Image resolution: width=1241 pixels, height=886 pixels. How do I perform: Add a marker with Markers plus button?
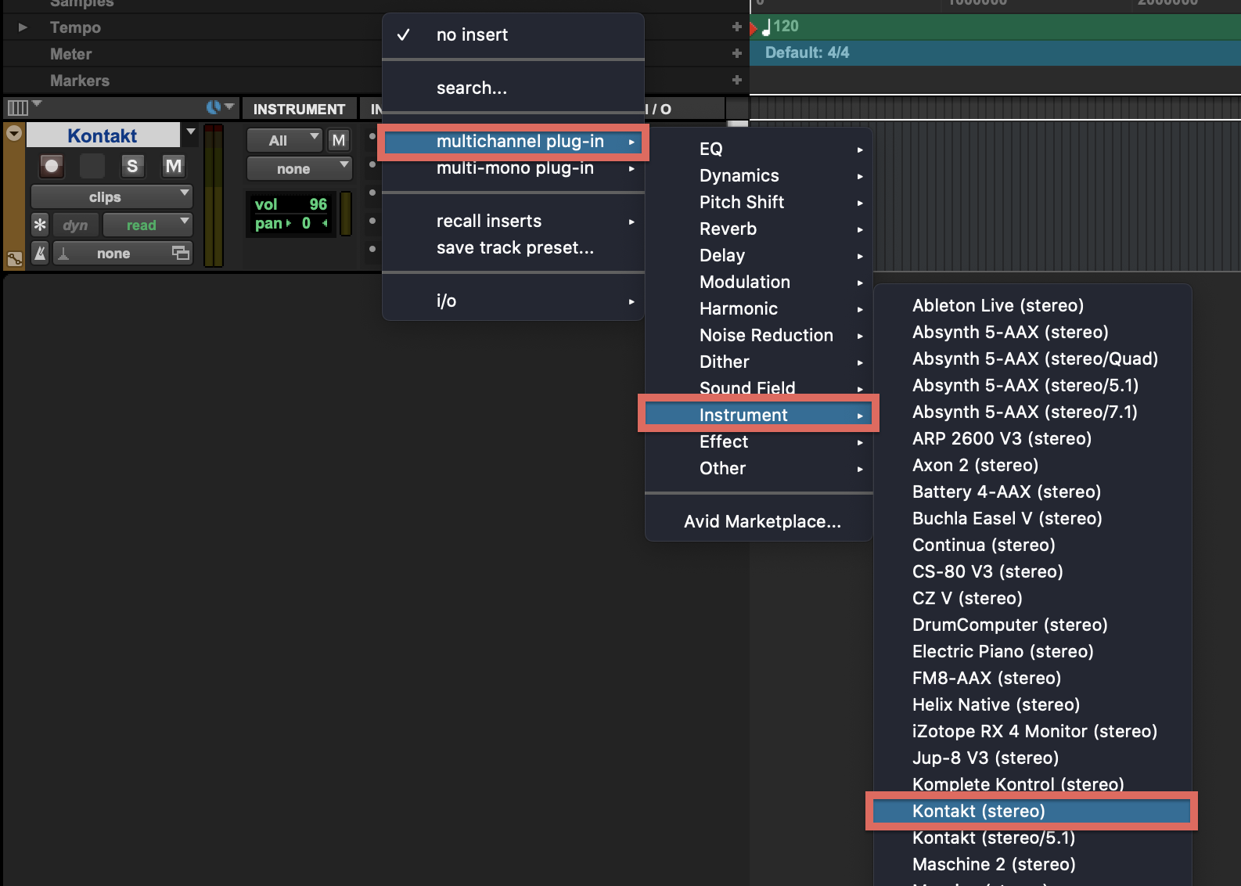click(x=736, y=80)
